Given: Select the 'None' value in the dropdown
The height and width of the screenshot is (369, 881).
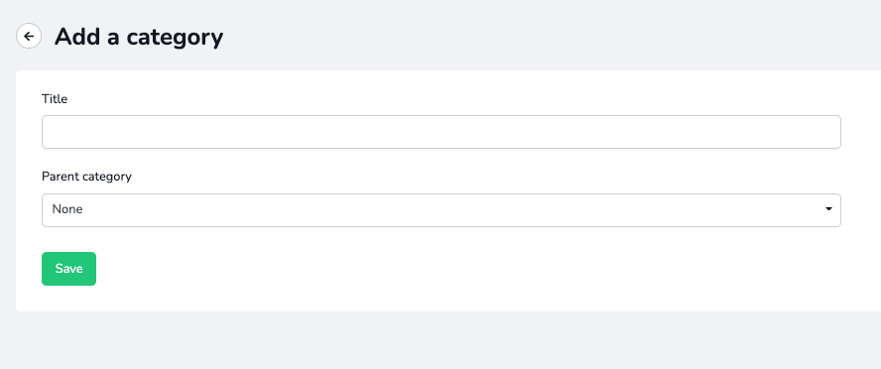Looking at the screenshot, I should tap(67, 209).
